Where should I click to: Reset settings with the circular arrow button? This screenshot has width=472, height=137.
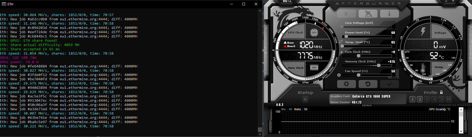pos(368,84)
